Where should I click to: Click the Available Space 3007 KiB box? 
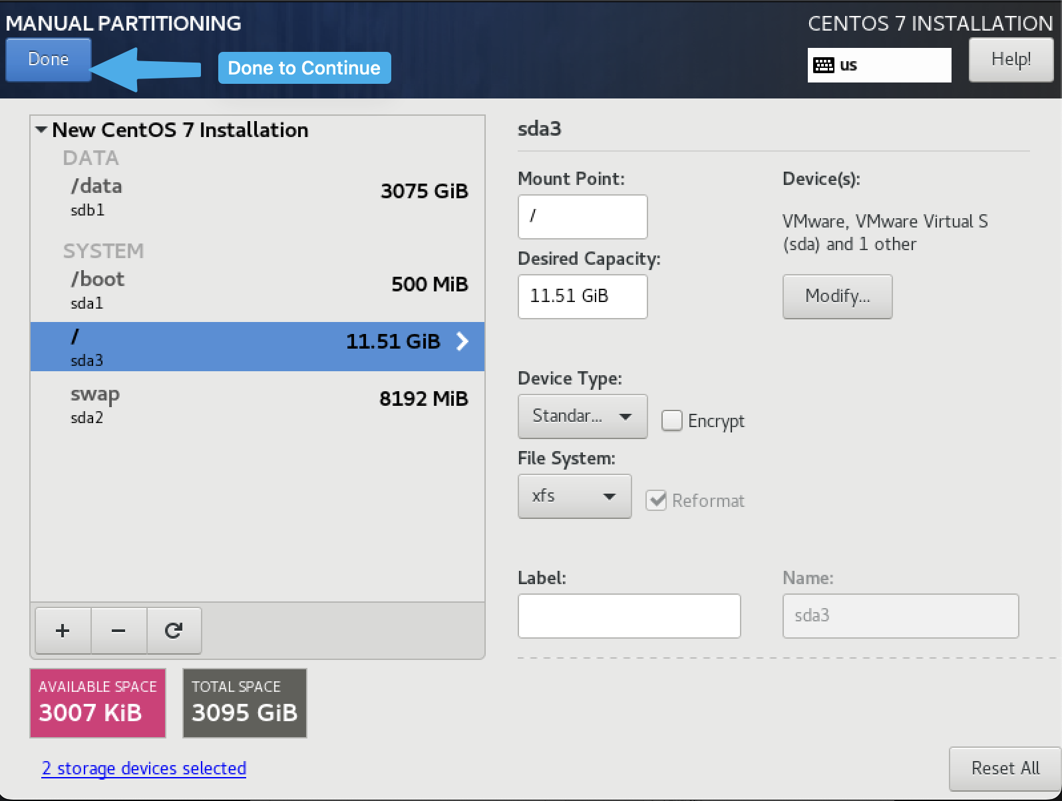[x=98, y=703]
